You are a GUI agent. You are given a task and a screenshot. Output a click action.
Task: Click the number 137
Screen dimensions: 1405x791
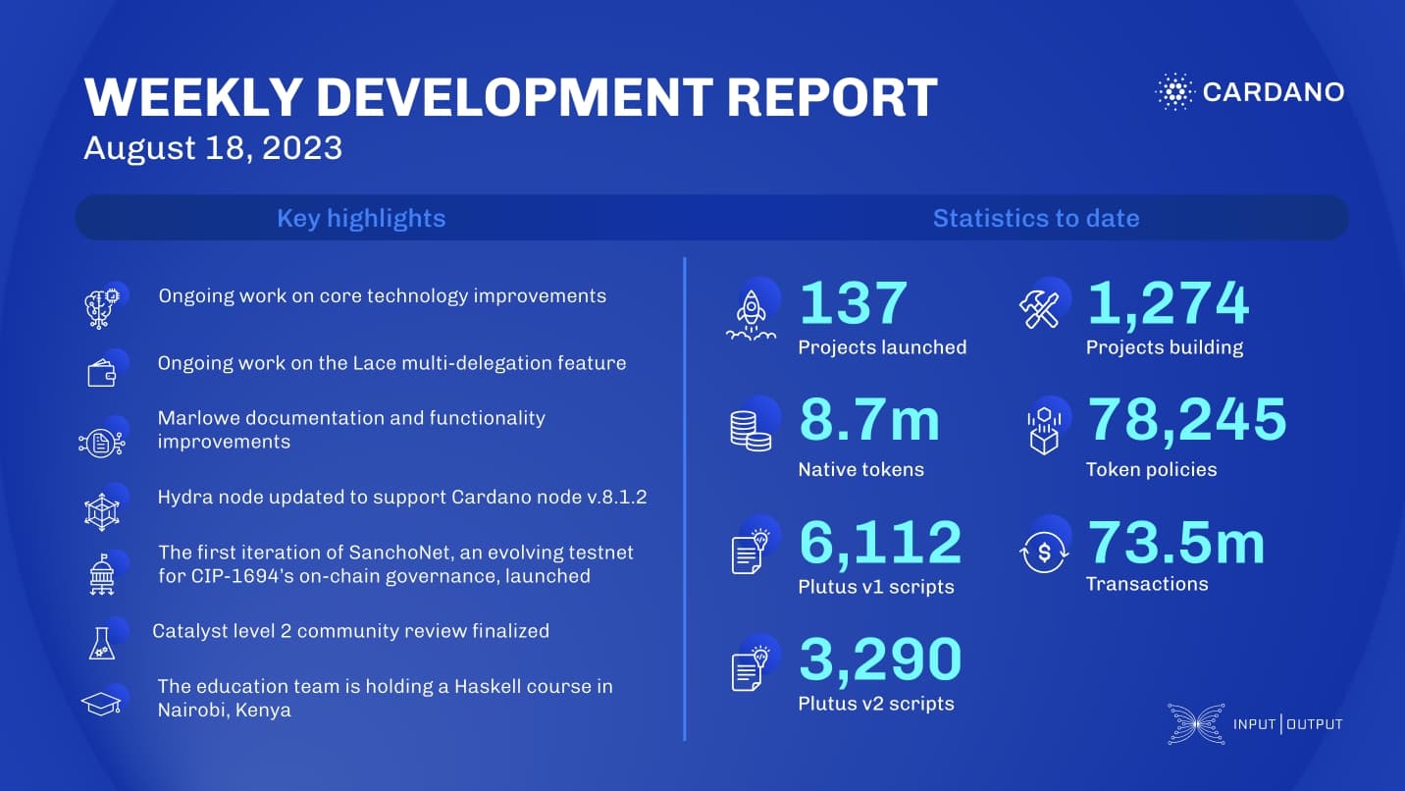pos(854,303)
